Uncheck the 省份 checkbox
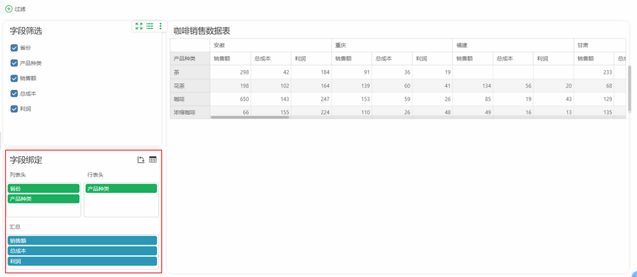The width and height of the screenshot is (637, 277). pyautogui.click(x=14, y=48)
